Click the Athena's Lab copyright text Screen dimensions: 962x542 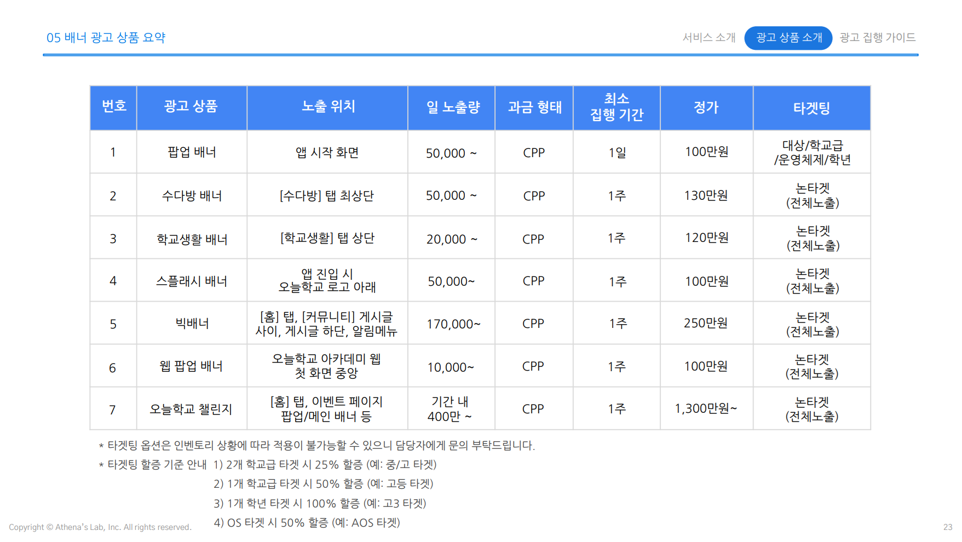pos(100,527)
